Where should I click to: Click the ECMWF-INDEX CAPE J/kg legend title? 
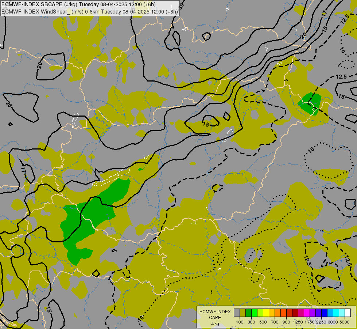tap(215, 318)
